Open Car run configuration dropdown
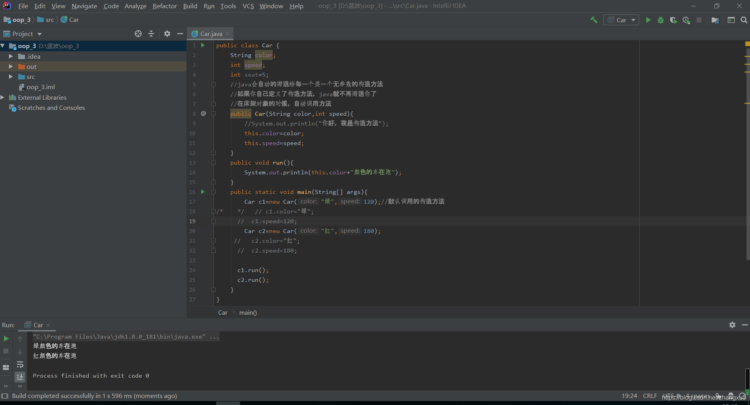Image resolution: width=750 pixels, height=405 pixels. (621, 20)
